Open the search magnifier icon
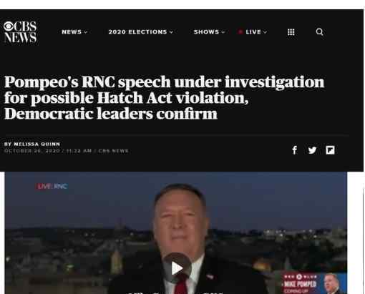Viewport: 365px width, 294px height. click(319, 31)
